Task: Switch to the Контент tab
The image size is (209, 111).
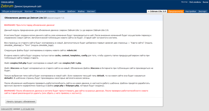Action: click(29, 11)
